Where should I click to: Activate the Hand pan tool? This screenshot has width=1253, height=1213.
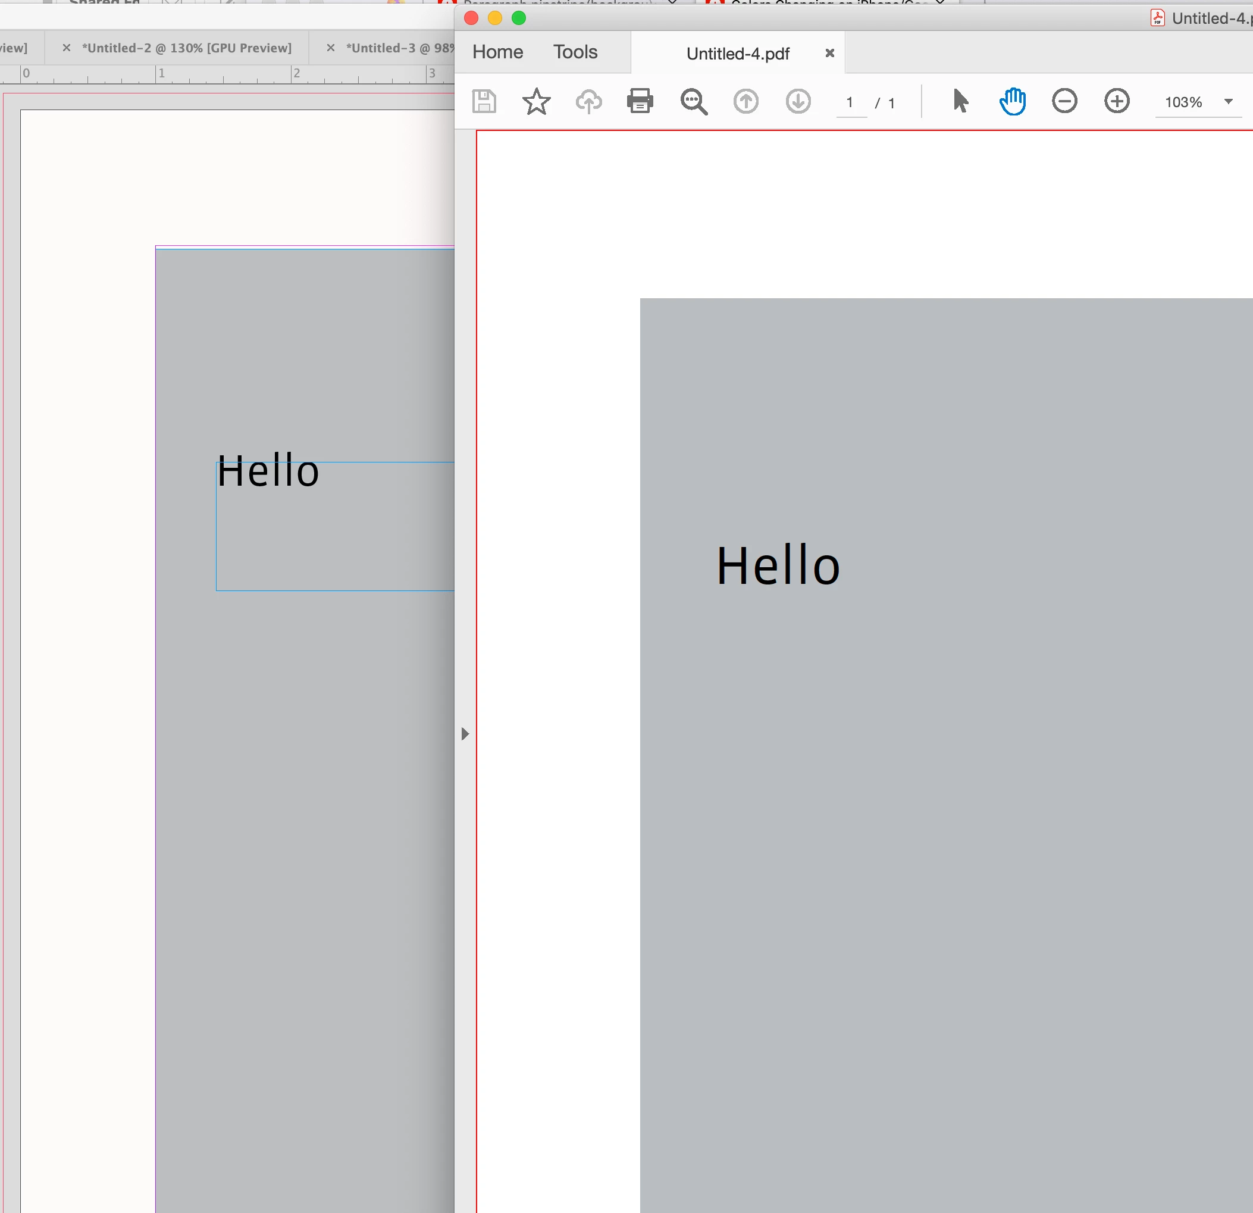point(1013,102)
